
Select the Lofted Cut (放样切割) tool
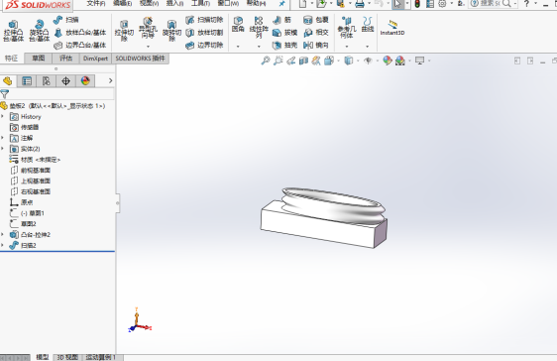tap(204, 33)
